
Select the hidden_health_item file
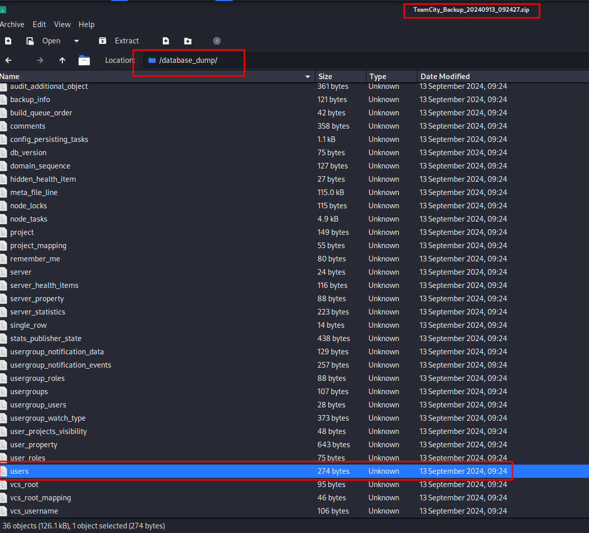coord(294,179)
